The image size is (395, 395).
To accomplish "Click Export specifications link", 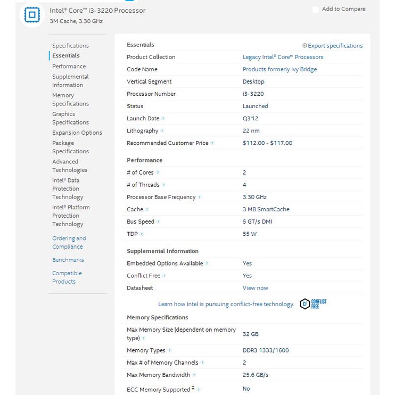I will click(x=332, y=46).
